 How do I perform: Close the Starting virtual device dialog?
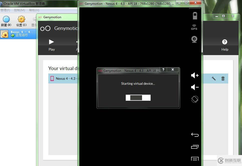point(173,70)
